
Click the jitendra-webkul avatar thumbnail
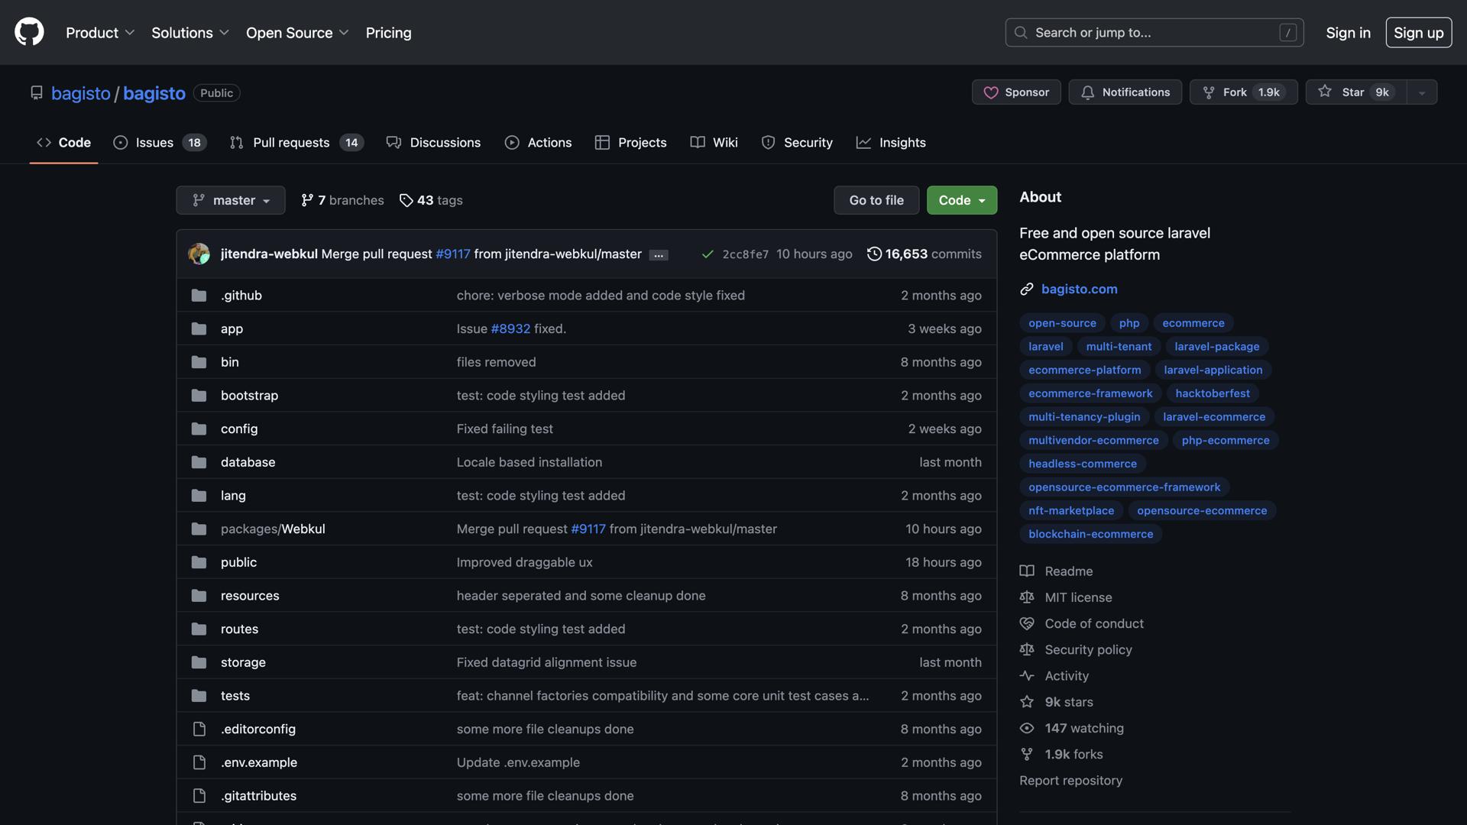pyautogui.click(x=199, y=254)
